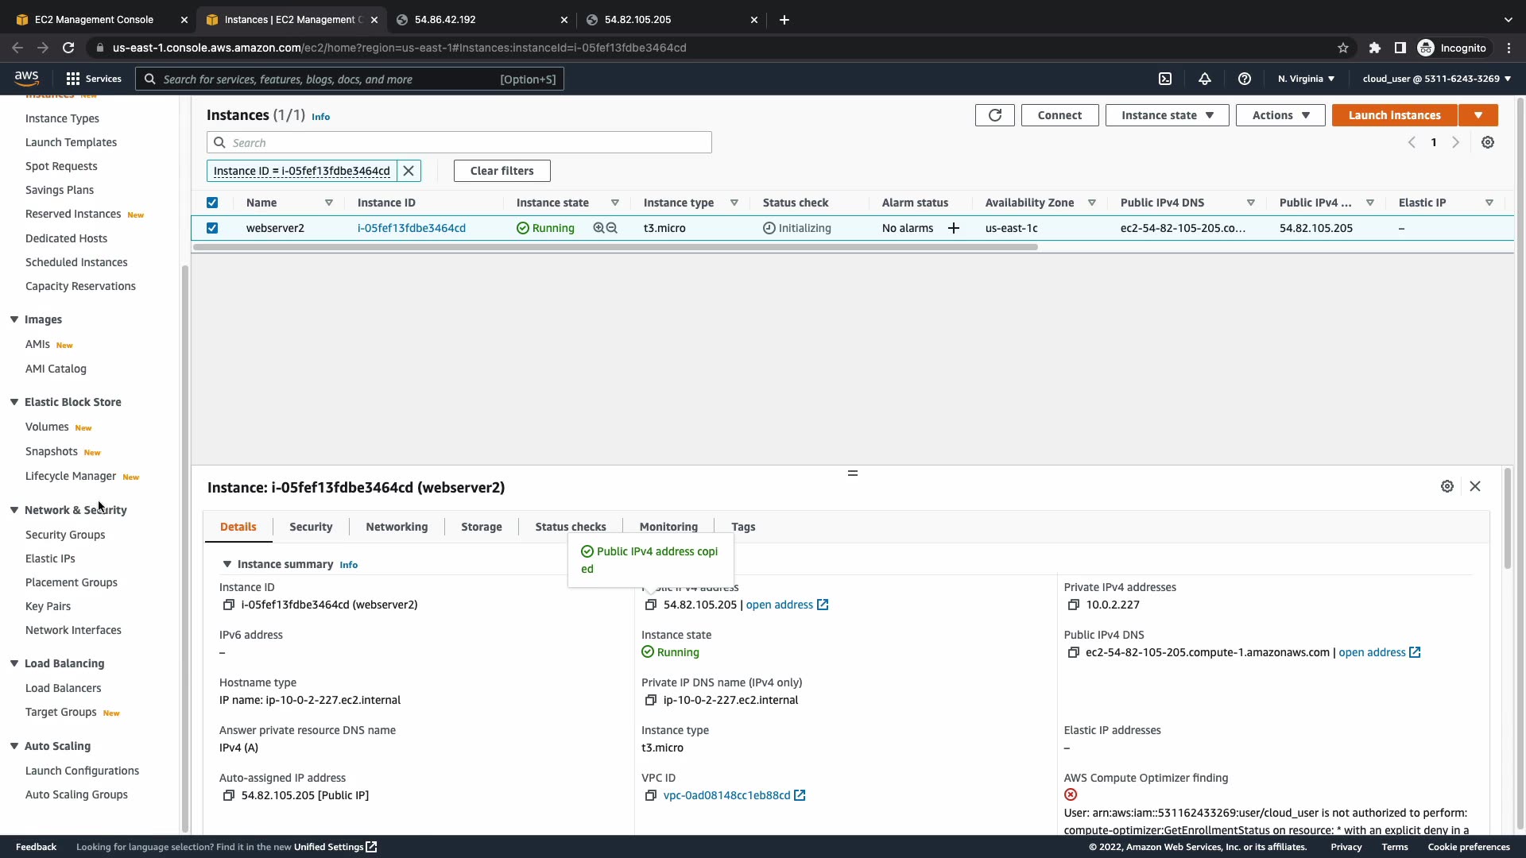This screenshot has width=1526, height=858.
Task: Open the CloudShell icon in the top bar
Action: coord(1165,79)
